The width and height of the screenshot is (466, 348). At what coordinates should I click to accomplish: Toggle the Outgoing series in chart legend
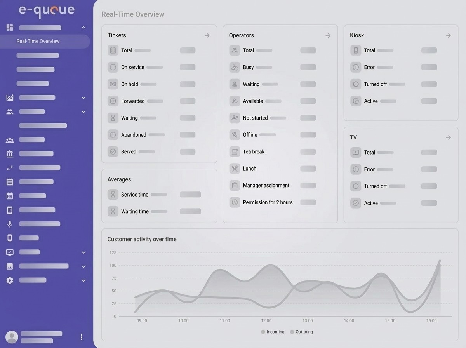coord(301,332)
